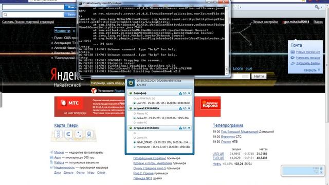Click the train transport map icon
329x185 pixels.
[89, 134]
